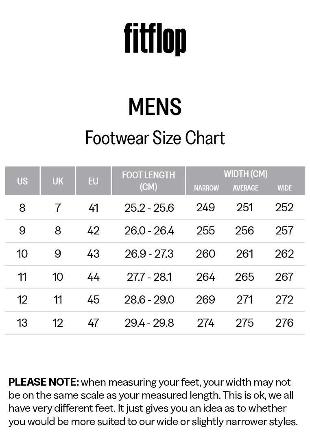Screen dimensions: 310x447
Task: Click the UK column header
Action: tap(58, 181)
